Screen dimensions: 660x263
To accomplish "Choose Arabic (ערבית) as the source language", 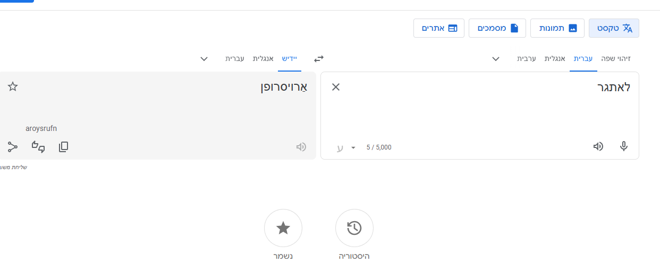I will (x=527, y=58).
